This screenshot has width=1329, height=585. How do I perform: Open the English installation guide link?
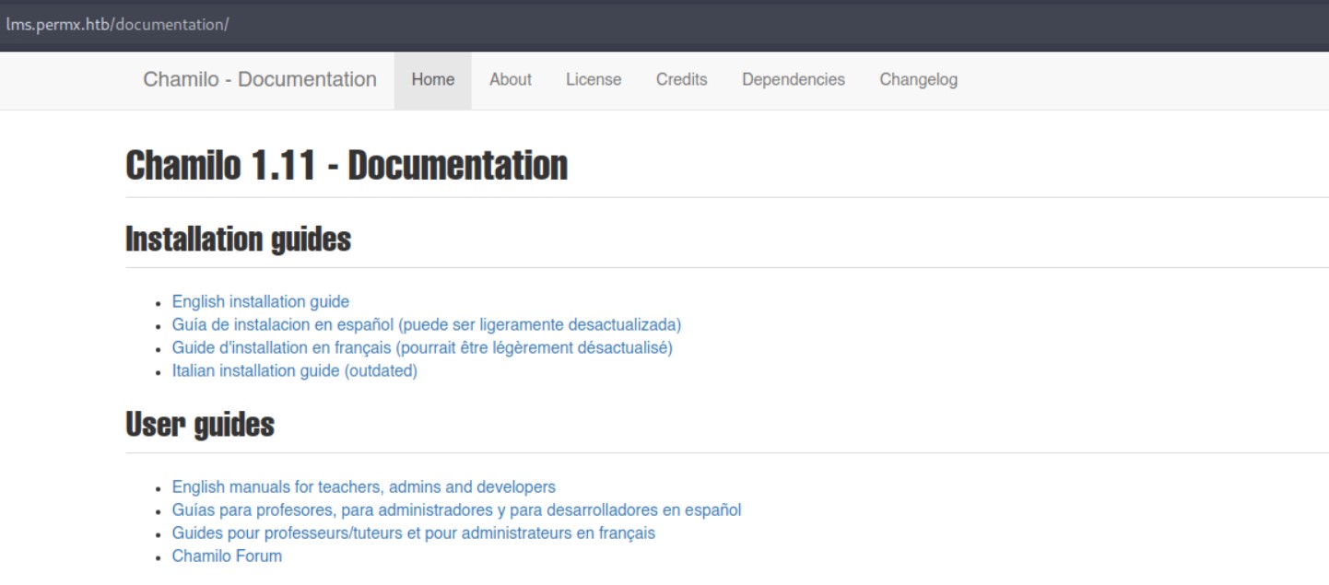(261, 301)
